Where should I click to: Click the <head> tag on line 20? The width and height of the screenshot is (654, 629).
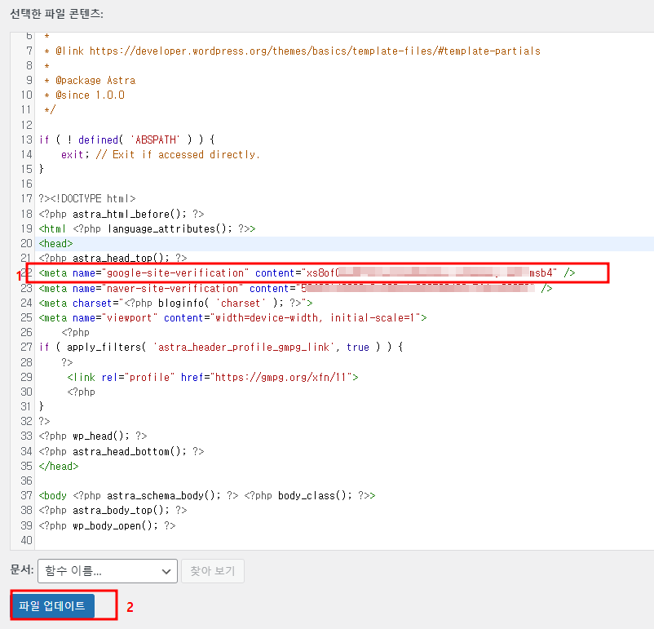[56, 243]
